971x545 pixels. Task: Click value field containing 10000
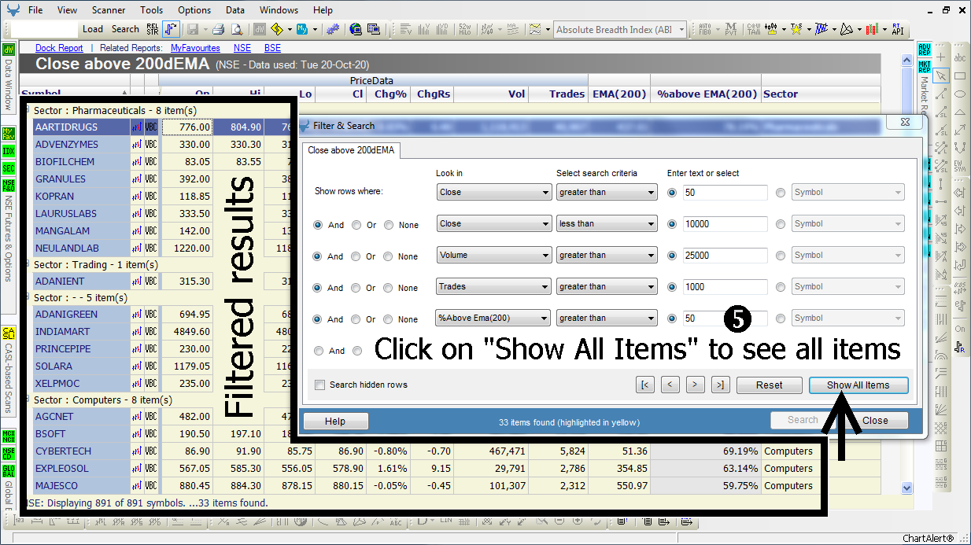click(725, 224)
